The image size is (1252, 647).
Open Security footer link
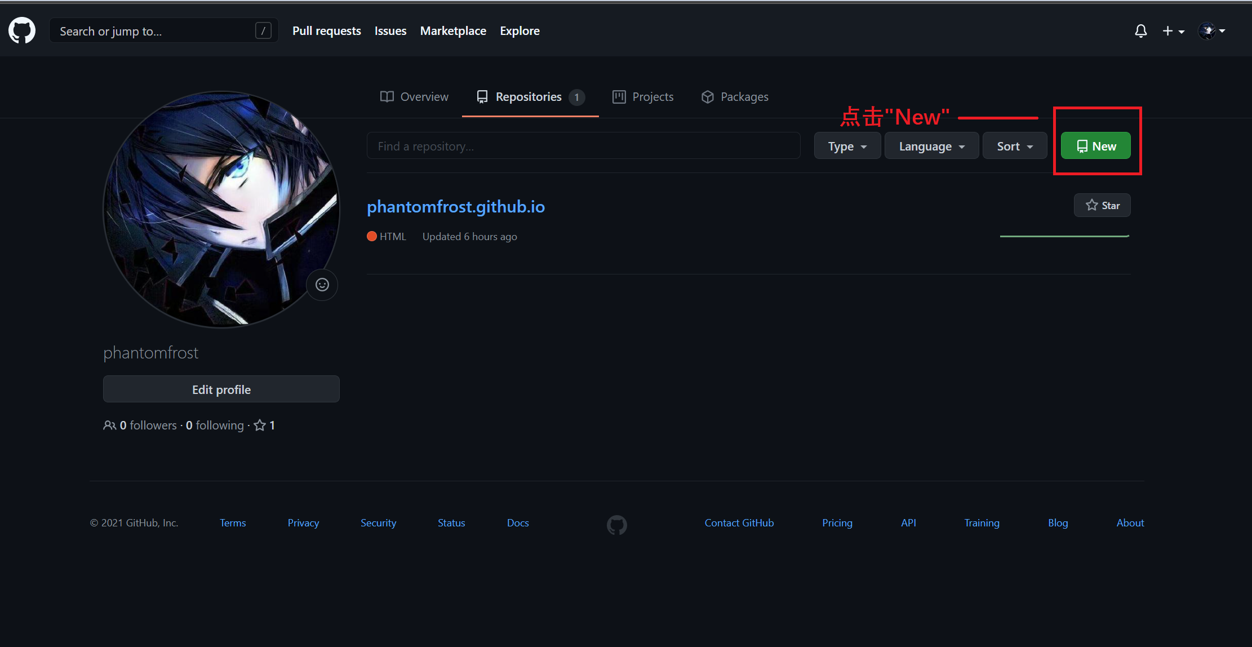pos(378,523)
